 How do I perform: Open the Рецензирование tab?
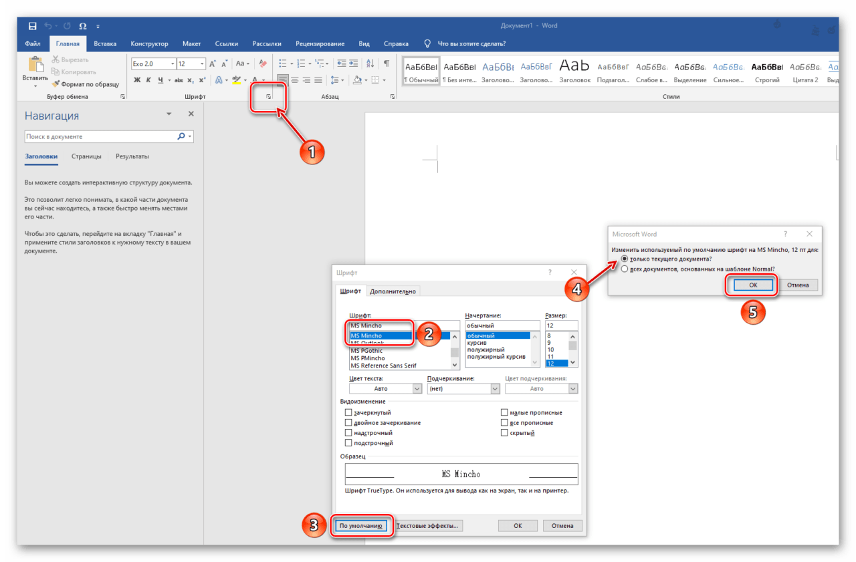tap(320, 44)
